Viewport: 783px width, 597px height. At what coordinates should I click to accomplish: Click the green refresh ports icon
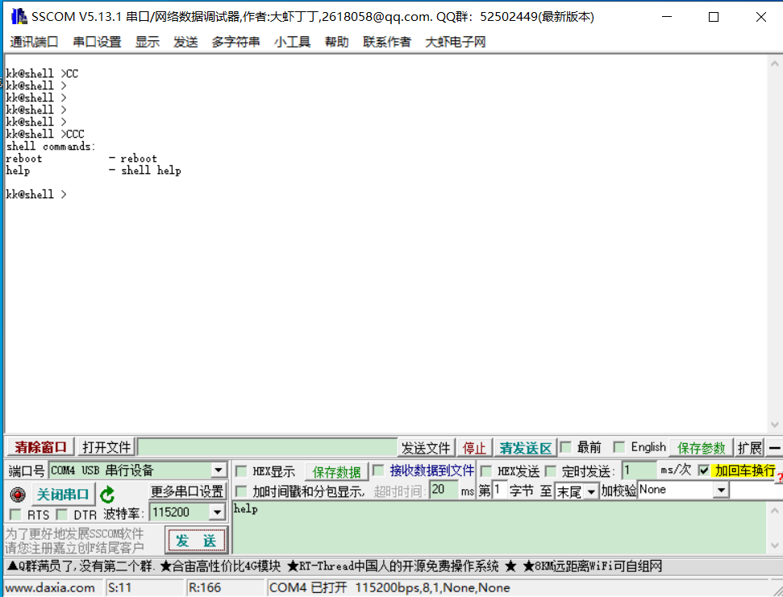tap(107, 495)
